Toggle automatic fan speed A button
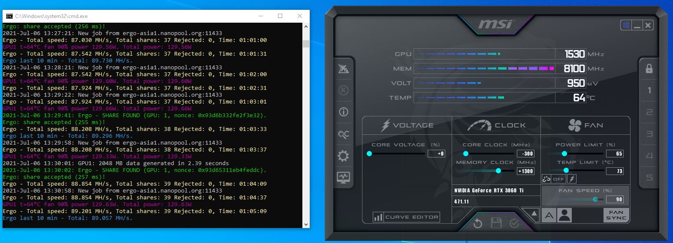This screenshot has height=243, width=673. [x=549, y=216]
